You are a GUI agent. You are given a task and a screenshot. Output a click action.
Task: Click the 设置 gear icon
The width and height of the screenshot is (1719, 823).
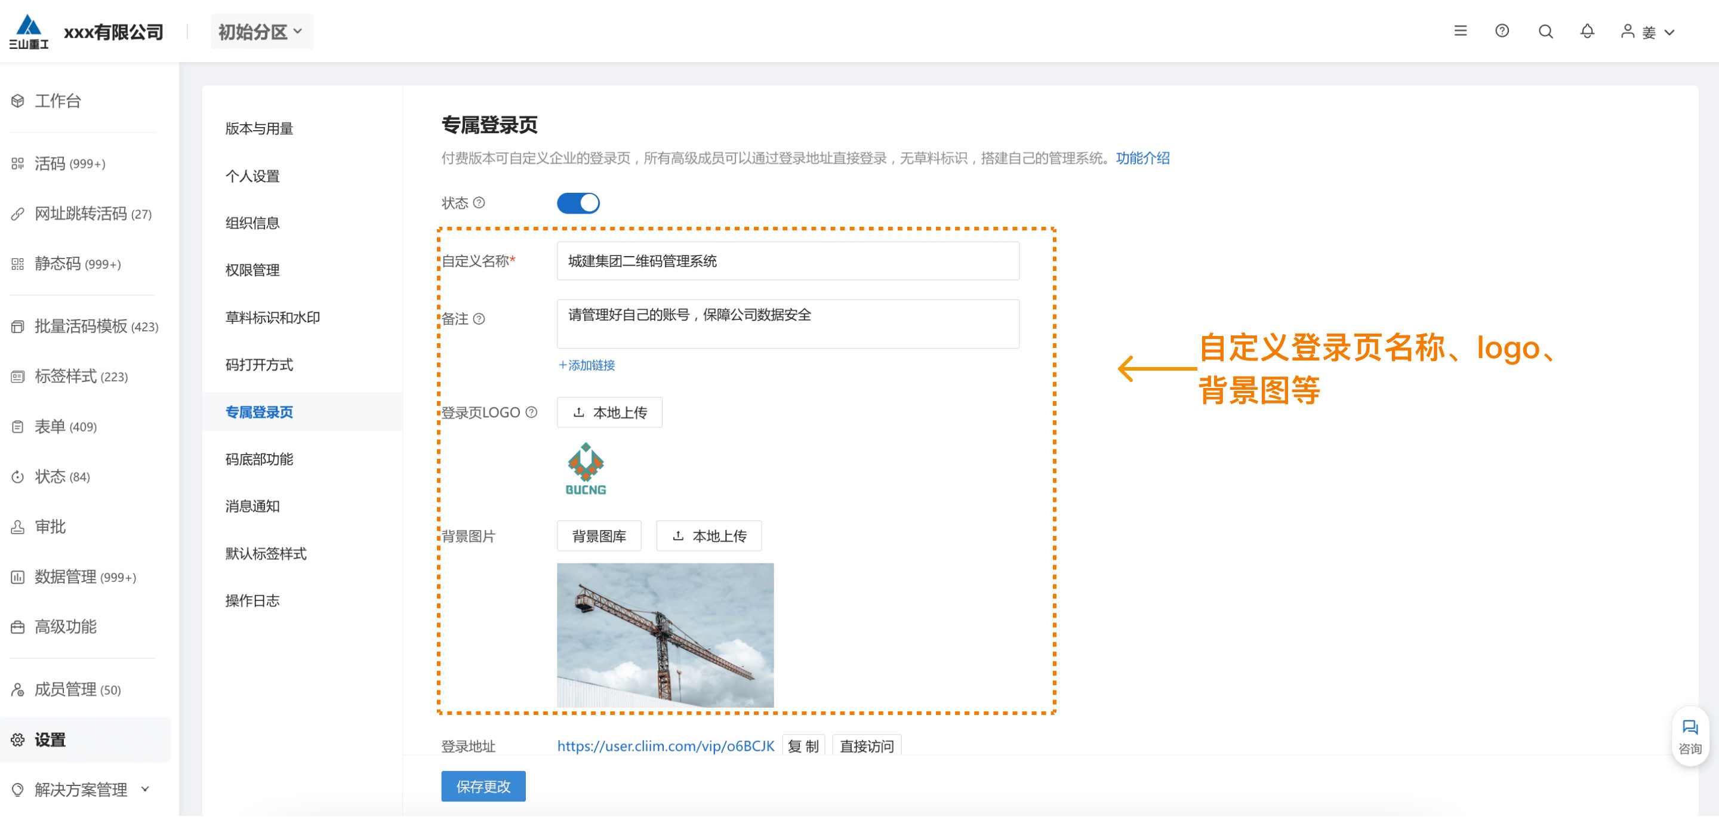(x=18, y=739)
